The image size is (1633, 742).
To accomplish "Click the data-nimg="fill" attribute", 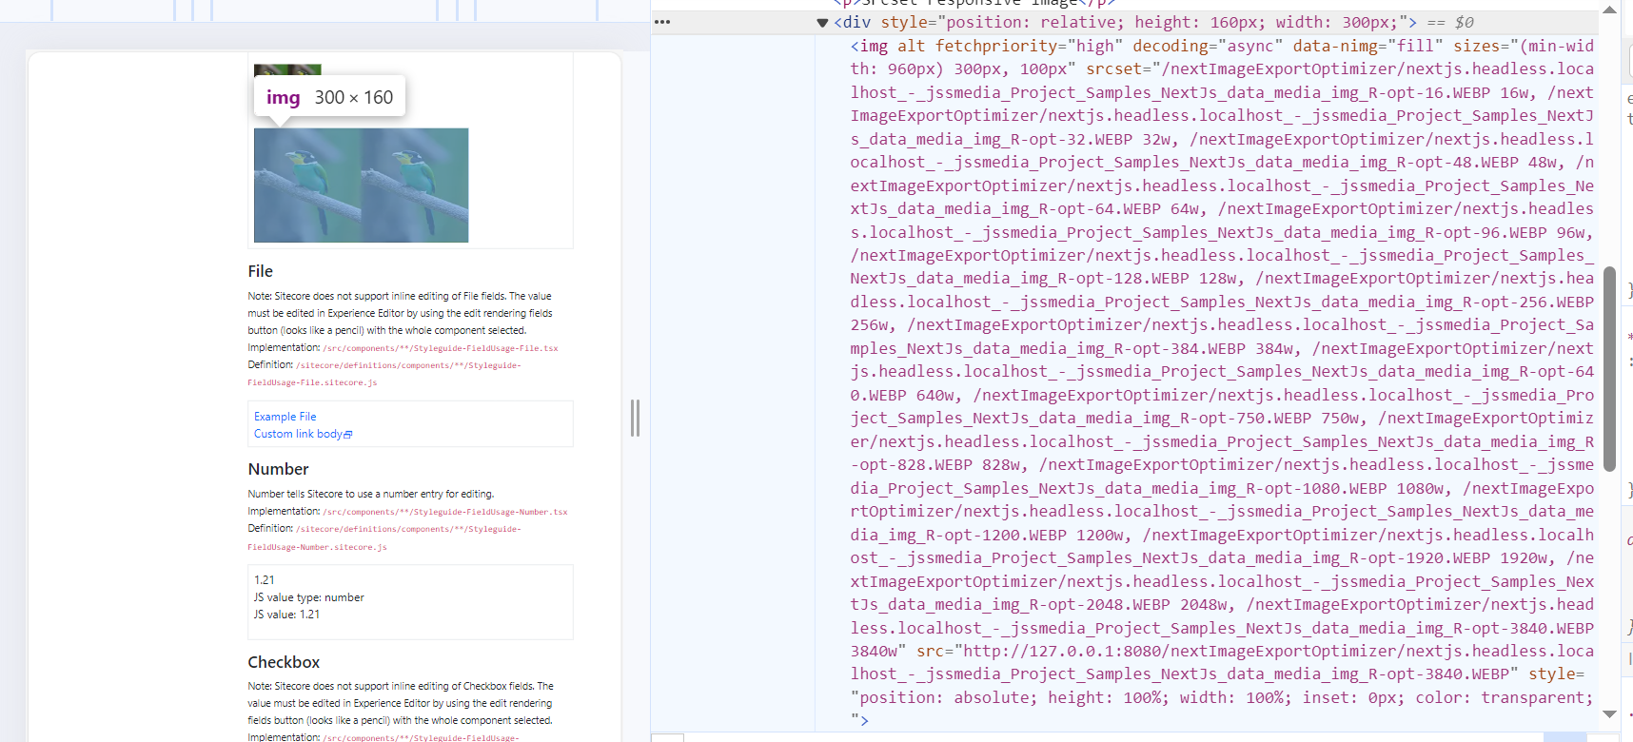I will (x=1367, y=46).
